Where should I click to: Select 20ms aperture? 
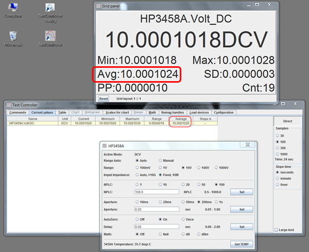click(x=160, y=202)
